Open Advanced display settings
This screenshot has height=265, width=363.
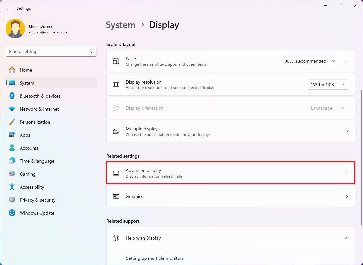coord(230,173)
